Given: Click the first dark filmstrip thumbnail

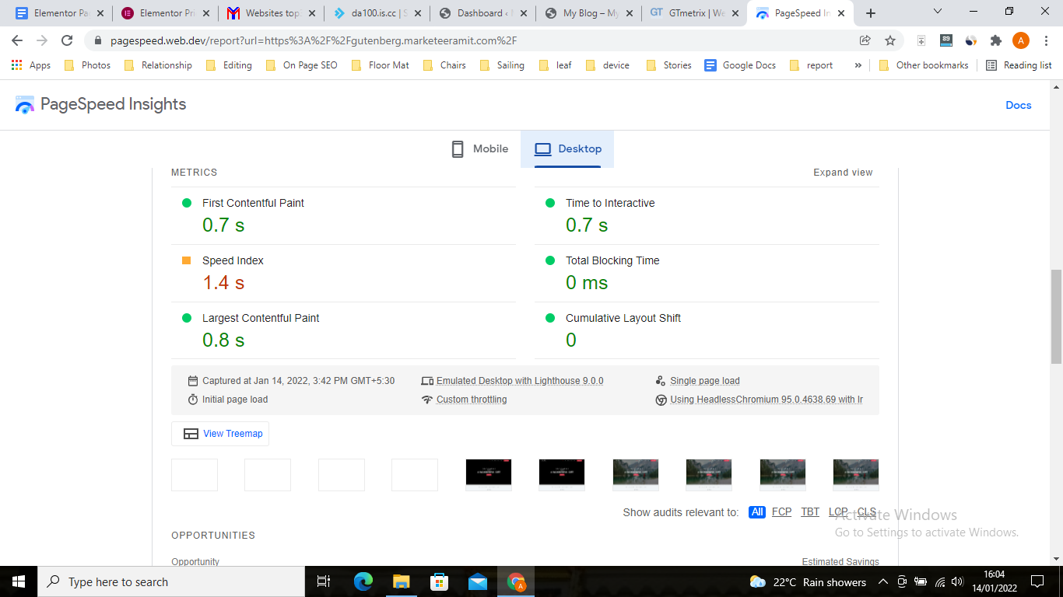Looking at the screenshot, I should (x=489, y=474).
